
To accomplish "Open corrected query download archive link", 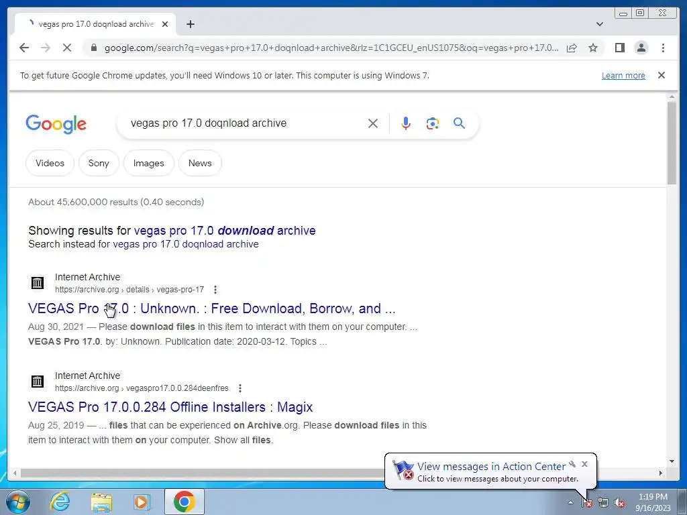I will tap(225, 231).
